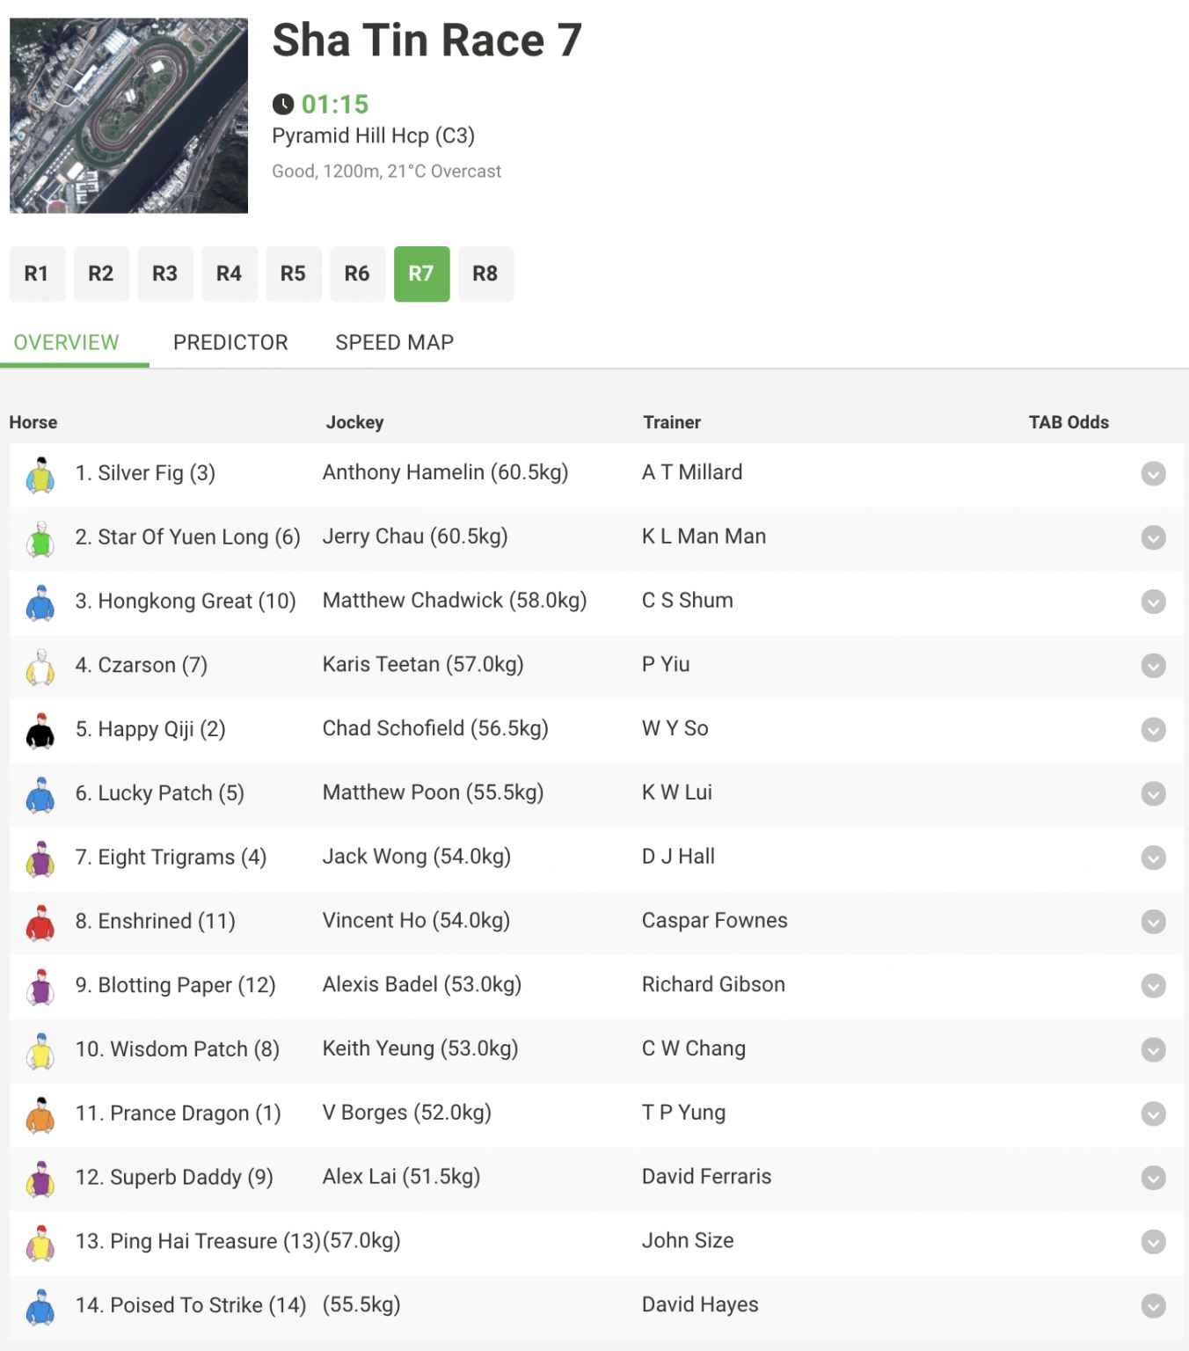Go to race R1
Viewport: 1189px width, 1351px height.
(37, 274)
